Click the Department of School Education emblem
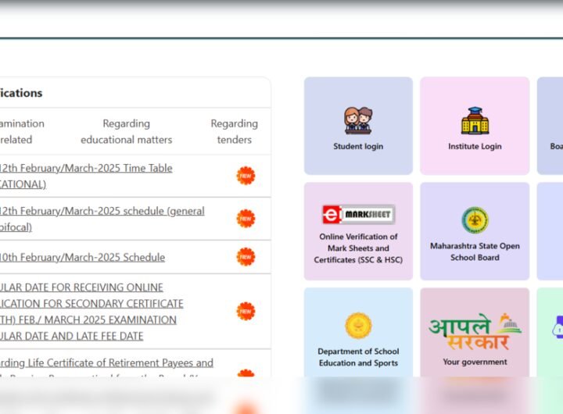 tap(358, 326)
